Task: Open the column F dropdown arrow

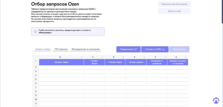Action: click(165, 57)
